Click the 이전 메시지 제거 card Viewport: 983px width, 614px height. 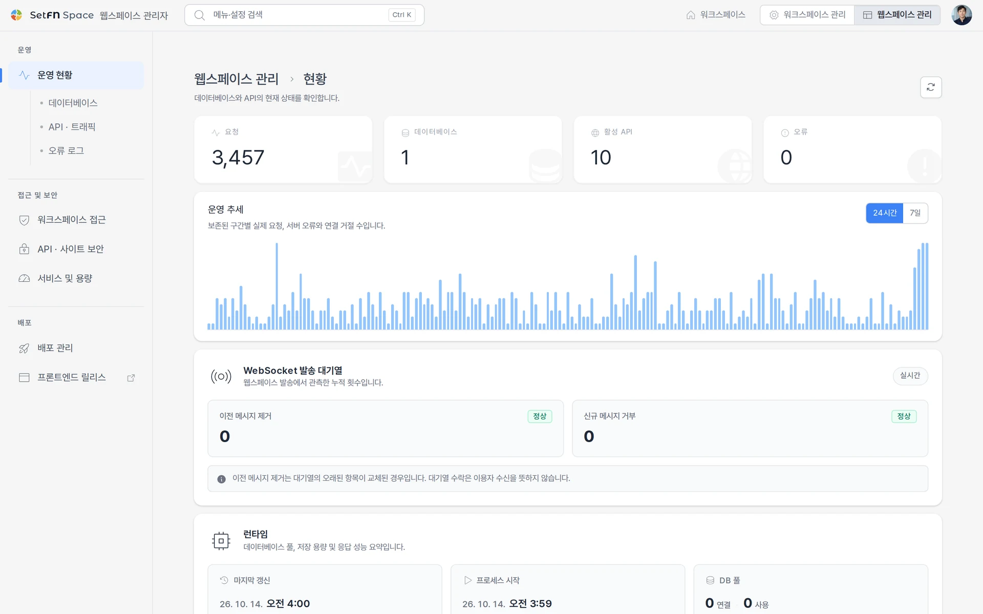pos(386,428)
